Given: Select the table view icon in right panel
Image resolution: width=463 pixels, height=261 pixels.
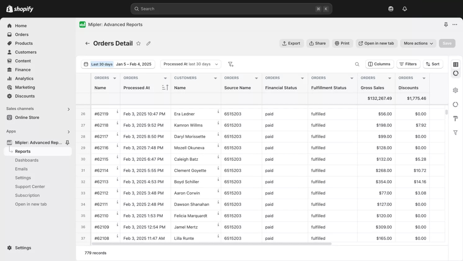Looking at the screenshot, I should pos(456,64).
